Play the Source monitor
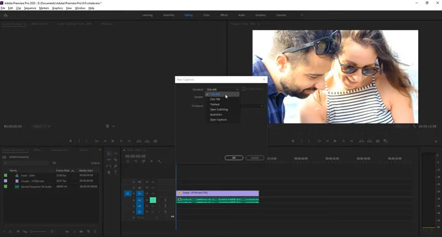Screen dimensions: 442x237 click(113, 141)
